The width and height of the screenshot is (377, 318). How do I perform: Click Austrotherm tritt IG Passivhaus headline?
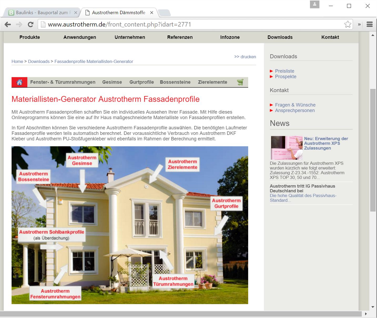point(302,188)
